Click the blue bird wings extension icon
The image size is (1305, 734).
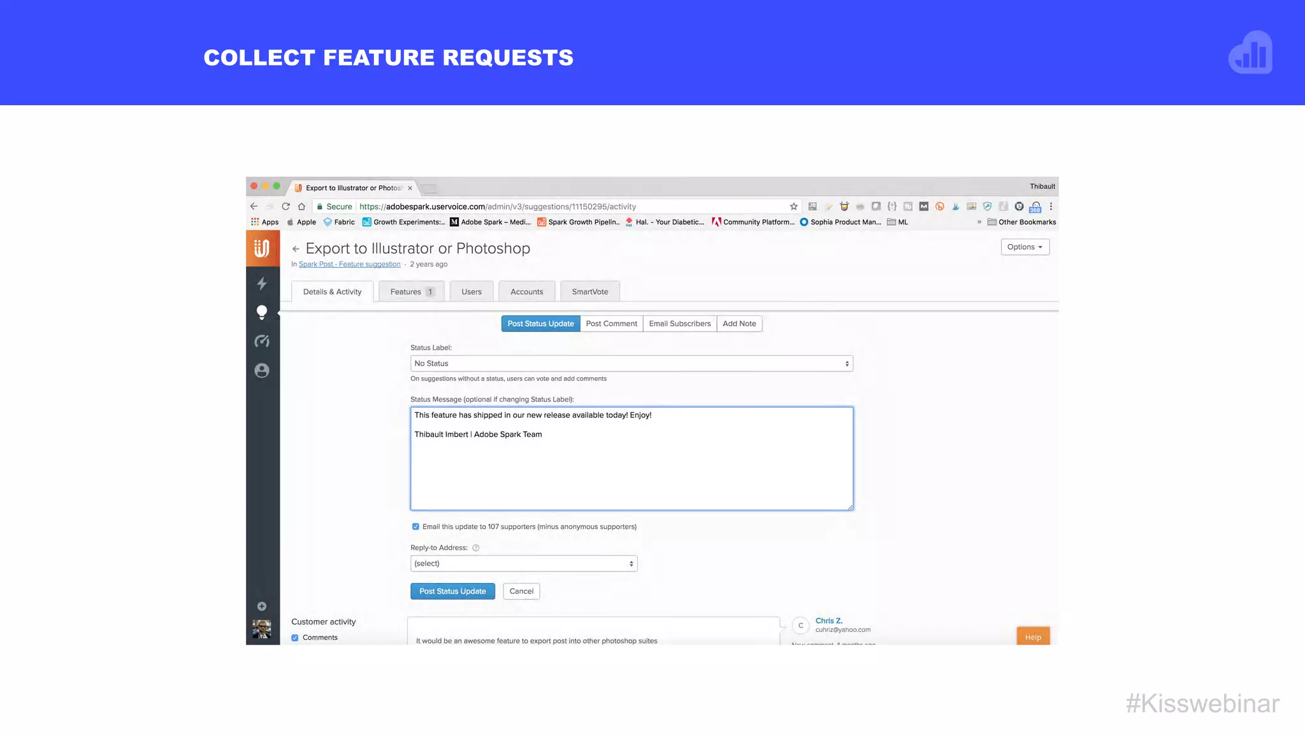(x=956, y=206)
